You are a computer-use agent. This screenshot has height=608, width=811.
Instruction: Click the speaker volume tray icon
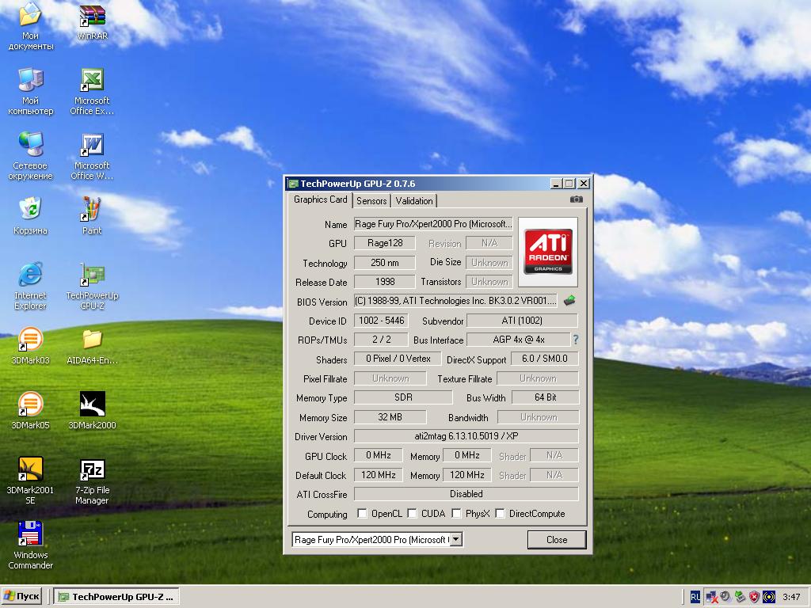pyautogui.click(x=725, y=597)
